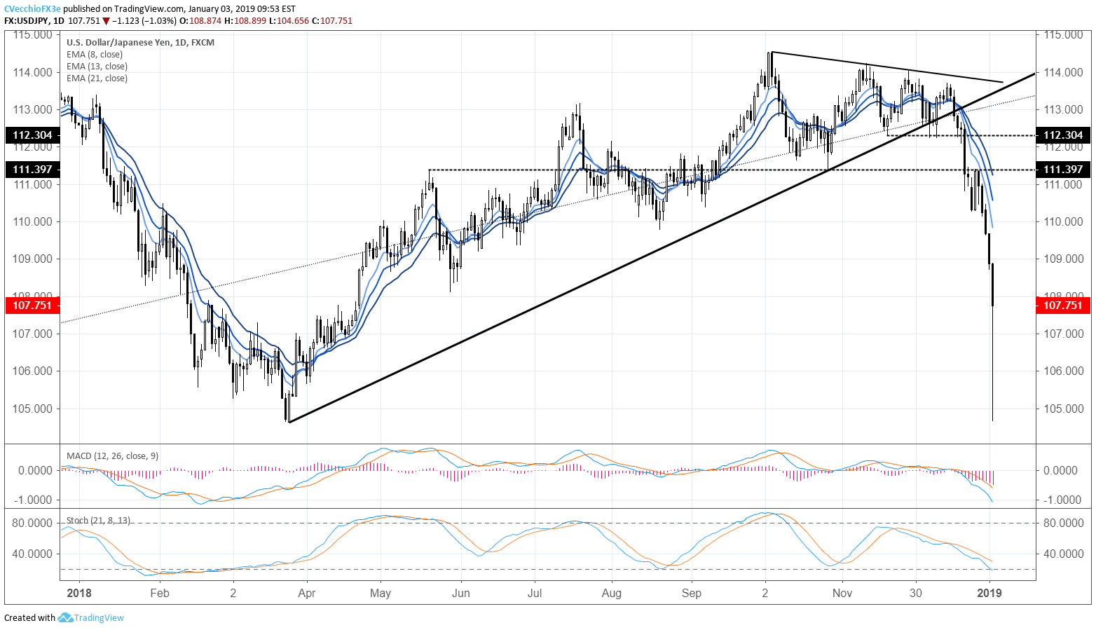Click the 105.000 value on right price axis
The image size is (1096, 630).
(1063, 409)
